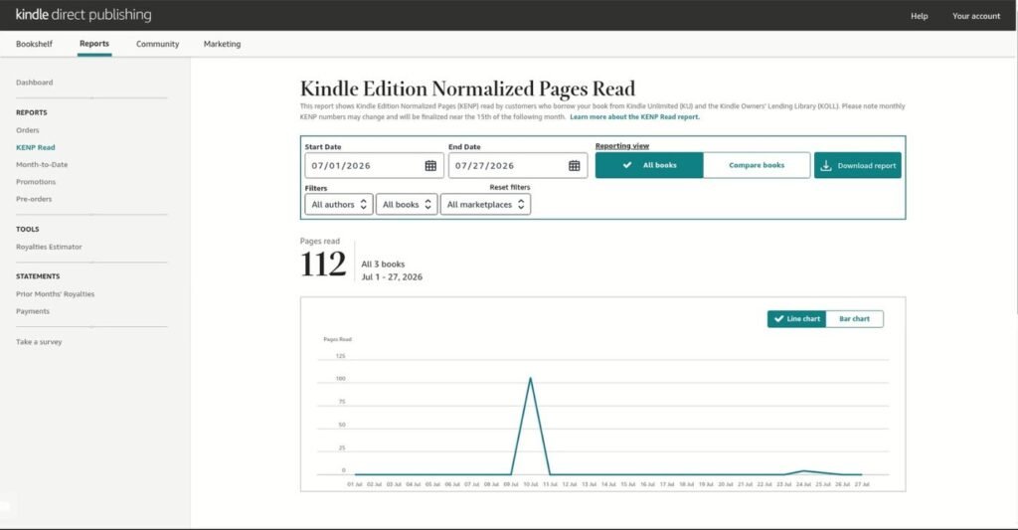Screen dimensions: 1018x530
Task: Click Reset filters link
Action: point(510,187)
